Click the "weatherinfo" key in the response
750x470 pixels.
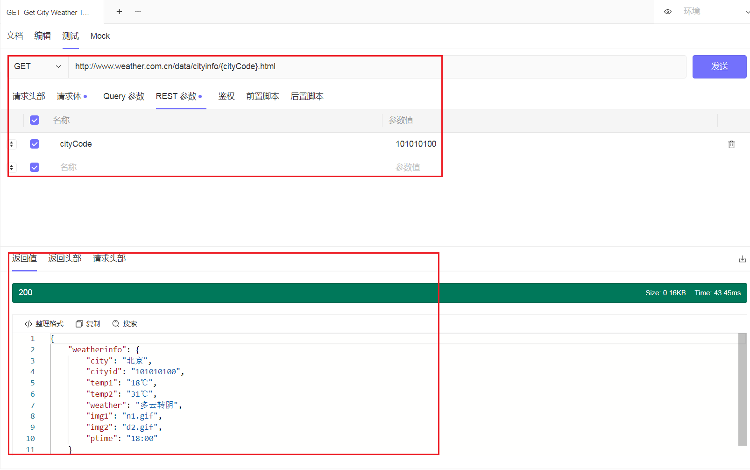97,349
